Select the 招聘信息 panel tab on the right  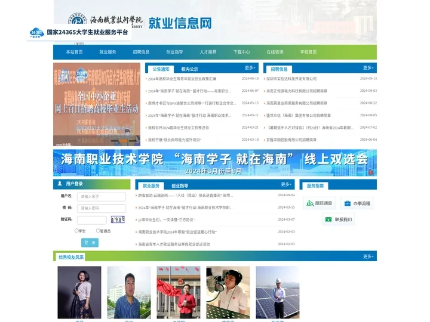pyautogui.click(x=279, y=69)
